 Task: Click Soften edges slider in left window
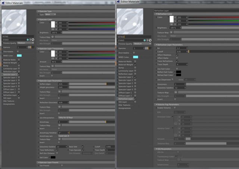[x=92, y=84]
